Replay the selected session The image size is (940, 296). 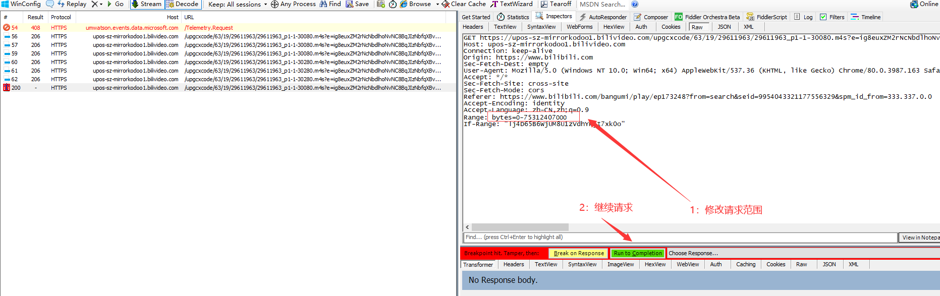(x=72, y=4)
